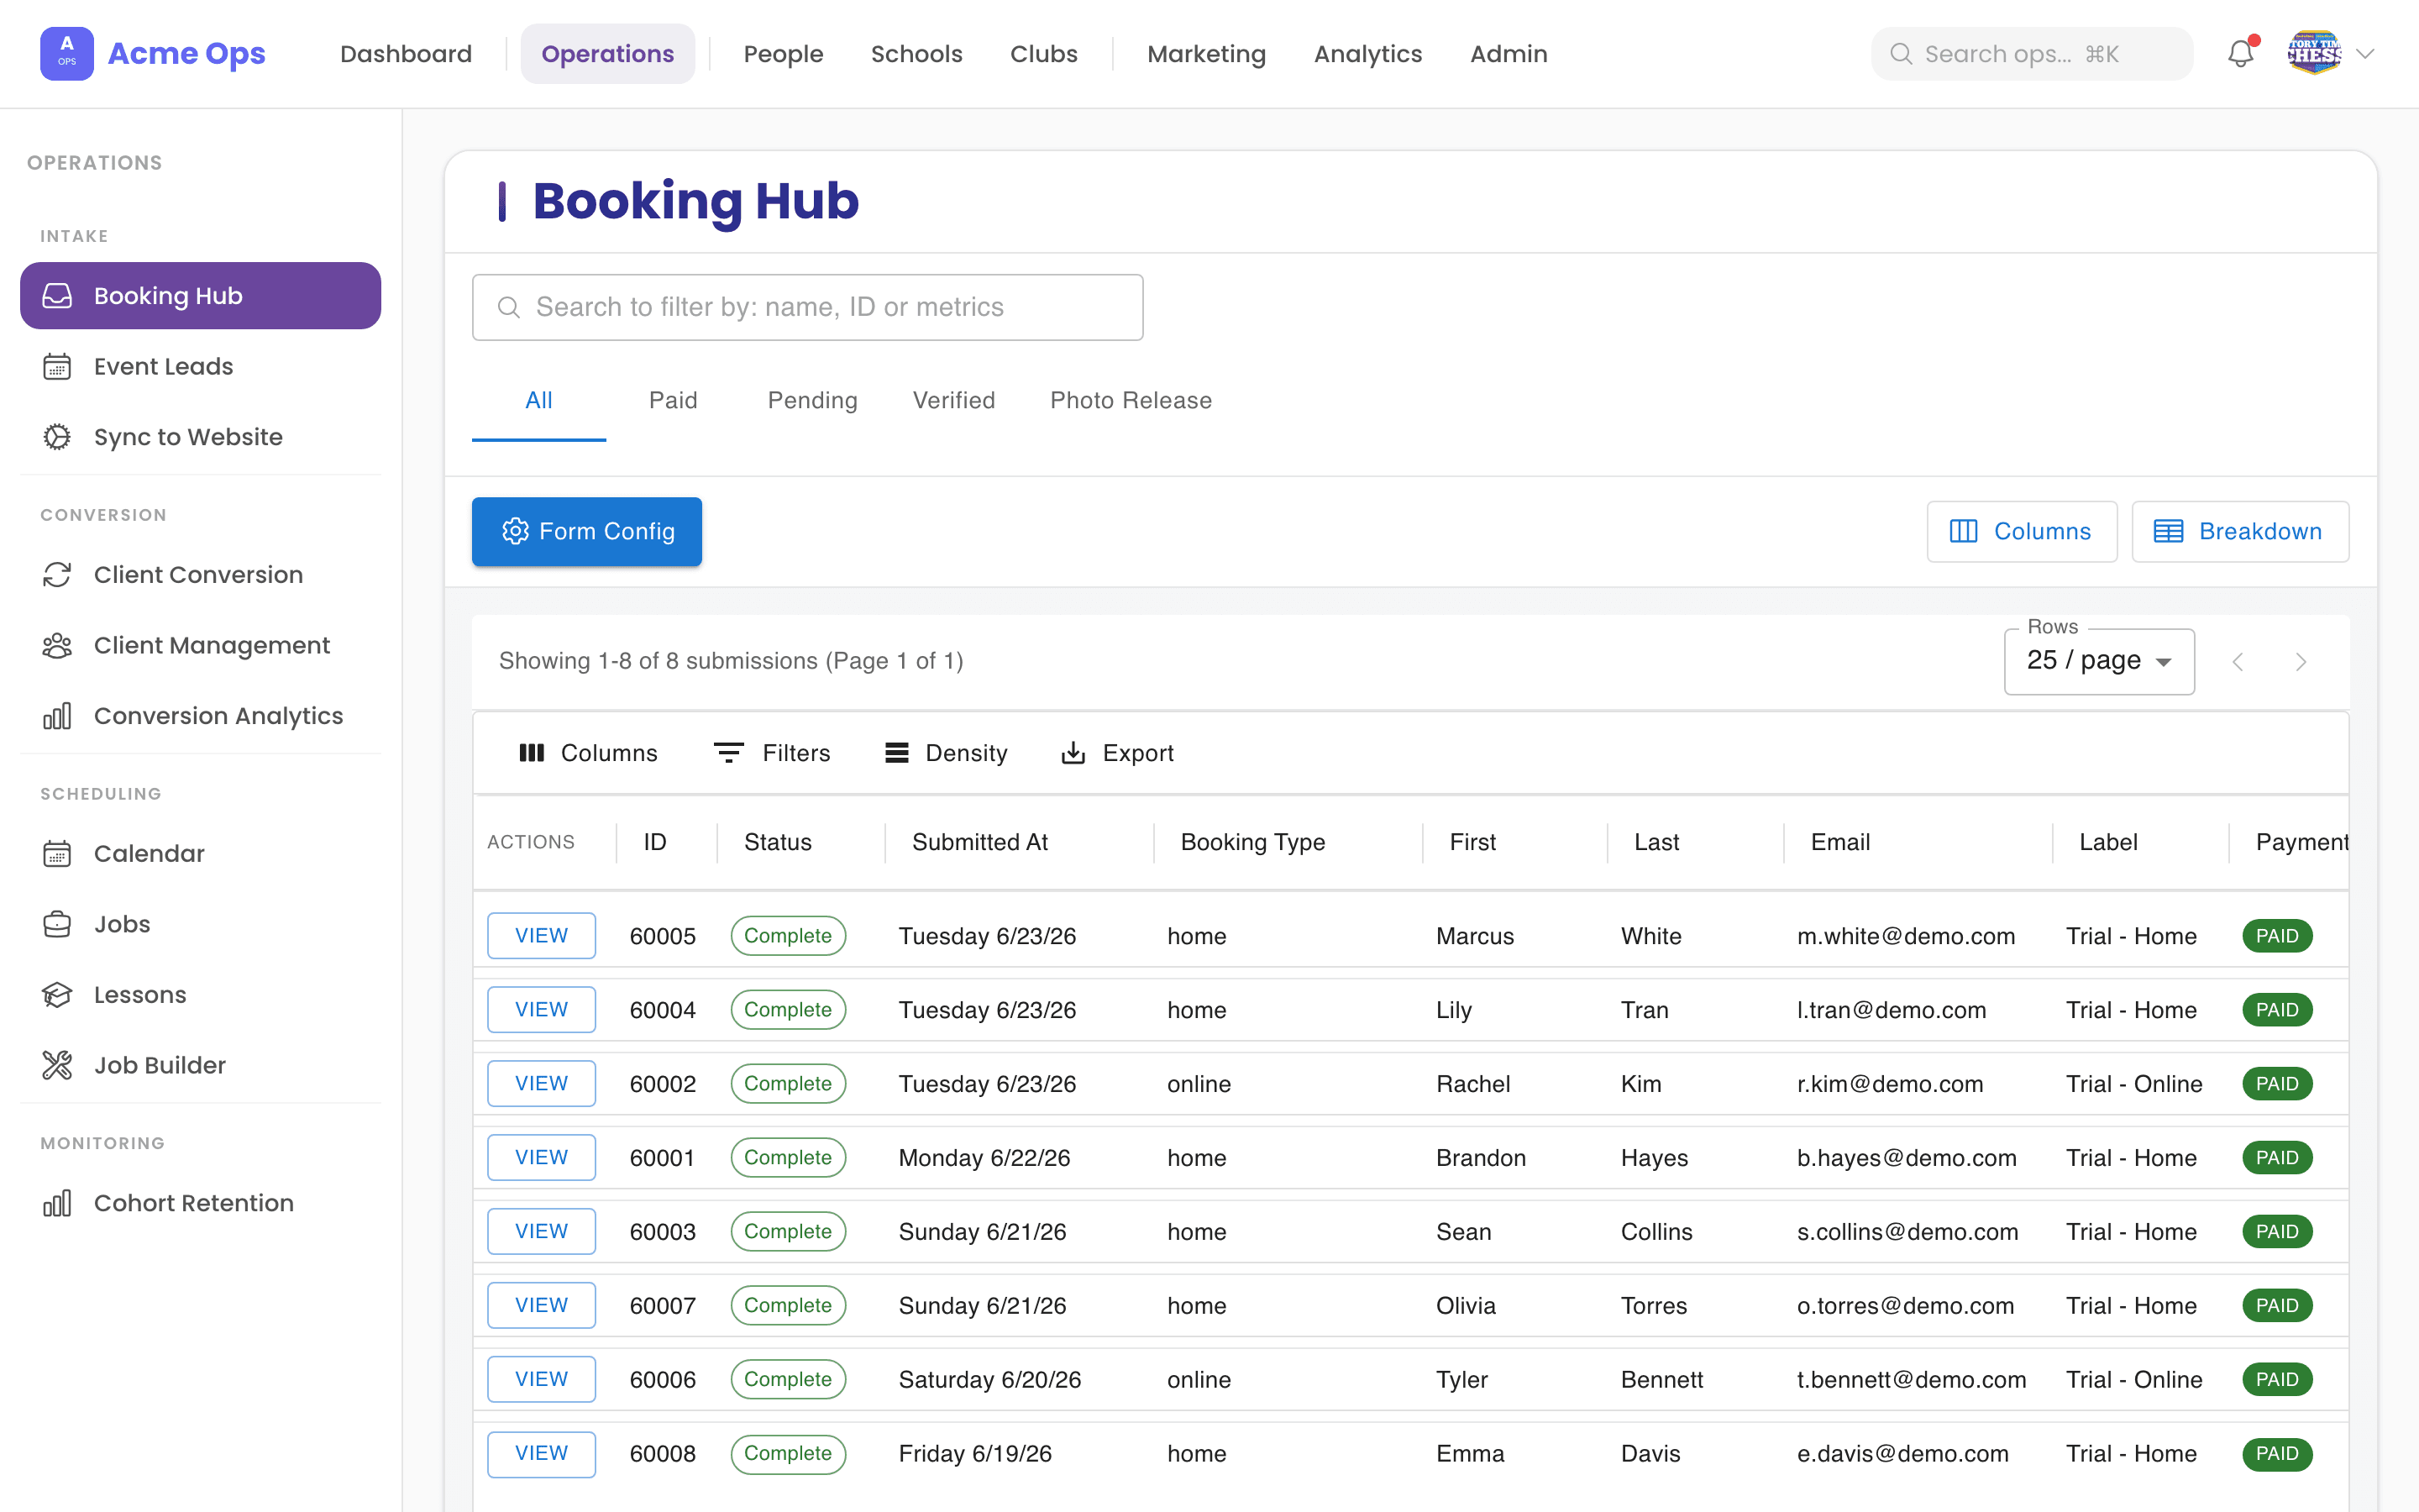
Task: Click the grid toolbar Columns icon
Action: click(532, 753)
